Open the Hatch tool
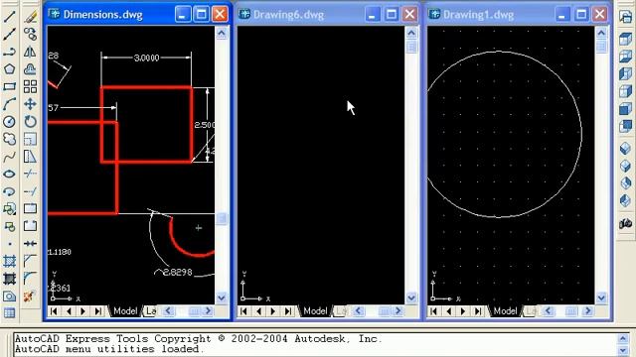This screenshot has height=357, width=636. (x=9, y=261)
